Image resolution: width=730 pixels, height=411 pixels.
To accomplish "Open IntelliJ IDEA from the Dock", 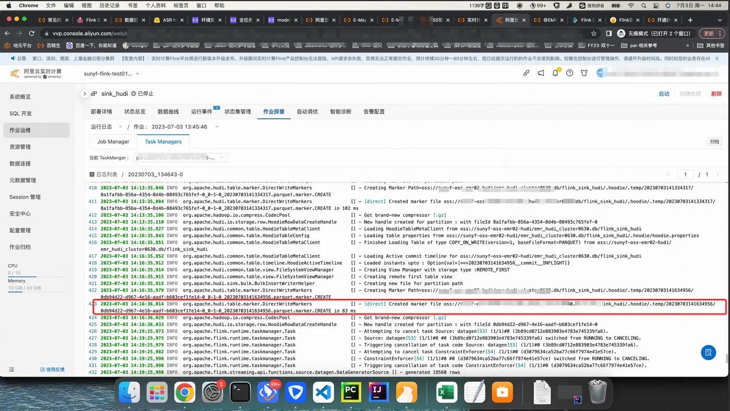I will click(379, 392).
